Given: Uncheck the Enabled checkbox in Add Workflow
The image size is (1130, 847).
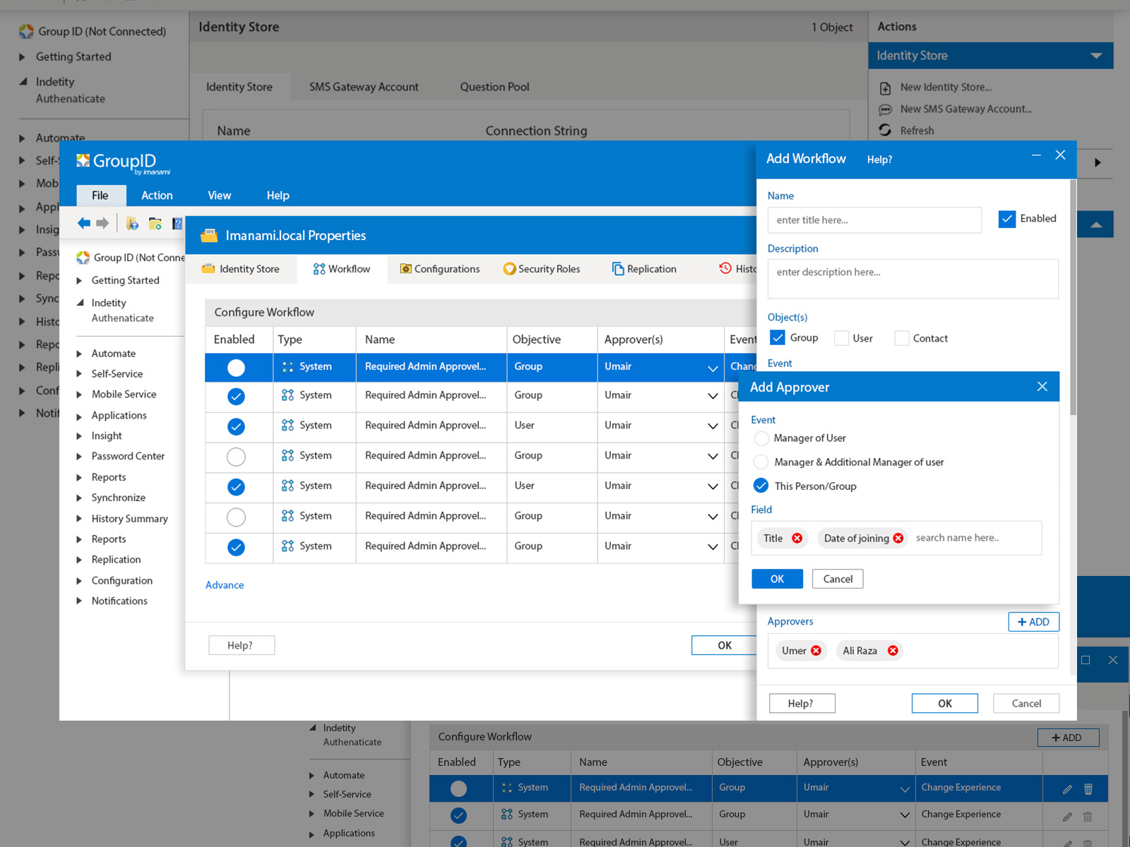Looking at the screenshot, I should click(1006, 219).
